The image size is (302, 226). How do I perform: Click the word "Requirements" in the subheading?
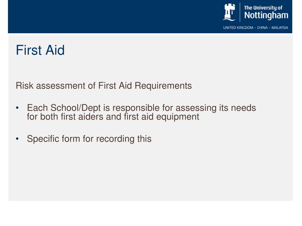tap(163, 86)
